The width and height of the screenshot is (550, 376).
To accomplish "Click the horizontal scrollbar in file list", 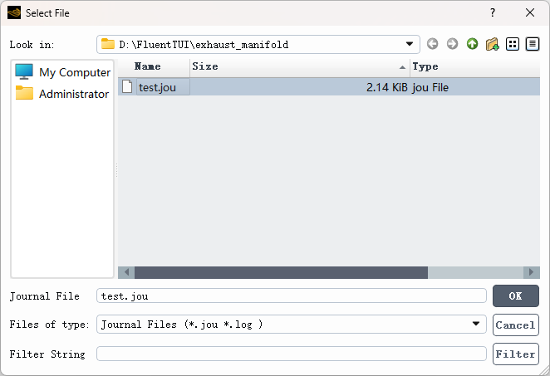I will pyautogui.click(x=281, y=272).
